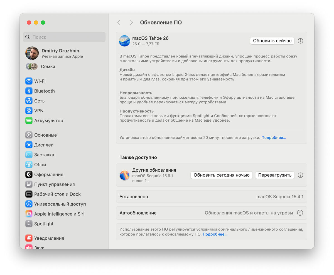Open the Заставка screen saver icon
Image resolution: width=334 pixels, height=275 pixels.
pyautogui.click(x=29, y=155)
